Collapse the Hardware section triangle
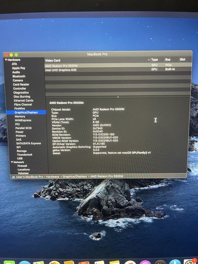This screenshot has height=264, width=198. (x=6, y=60)
